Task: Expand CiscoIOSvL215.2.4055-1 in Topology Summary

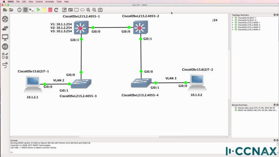Action: 233,23
